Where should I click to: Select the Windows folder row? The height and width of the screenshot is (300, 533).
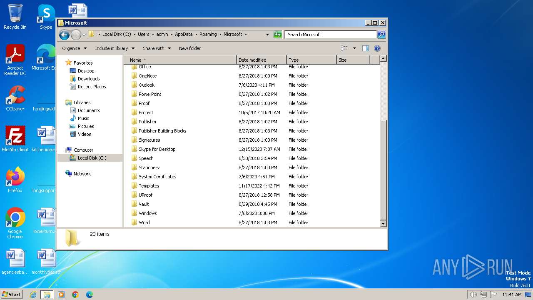click(x=252, y=213)
